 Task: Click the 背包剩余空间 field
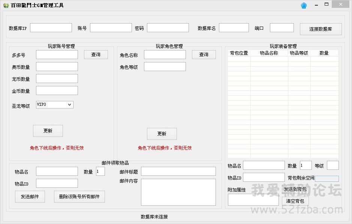coord(327,178)
